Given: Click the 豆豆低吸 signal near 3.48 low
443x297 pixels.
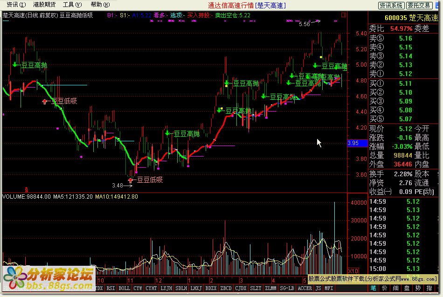Looking at the screenshot, I should coord(150,180).
